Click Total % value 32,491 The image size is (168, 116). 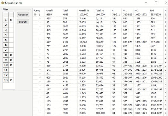(x=99, y=34)
